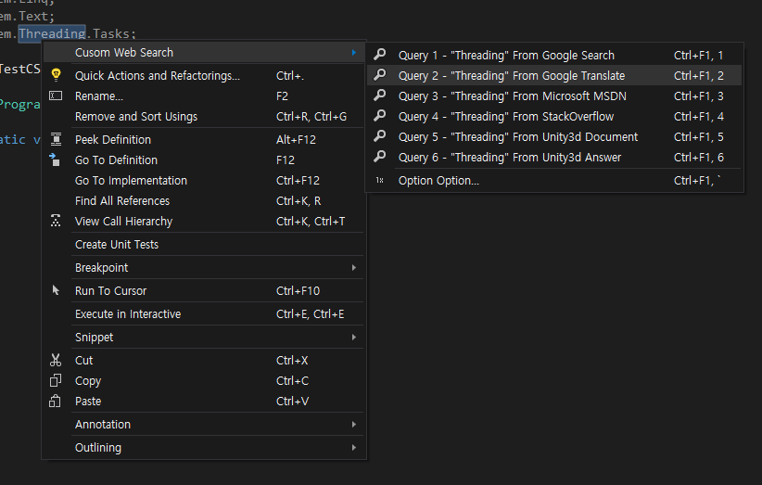
Task: Click the scissors Cut icon
Action: tap(56, 360)
